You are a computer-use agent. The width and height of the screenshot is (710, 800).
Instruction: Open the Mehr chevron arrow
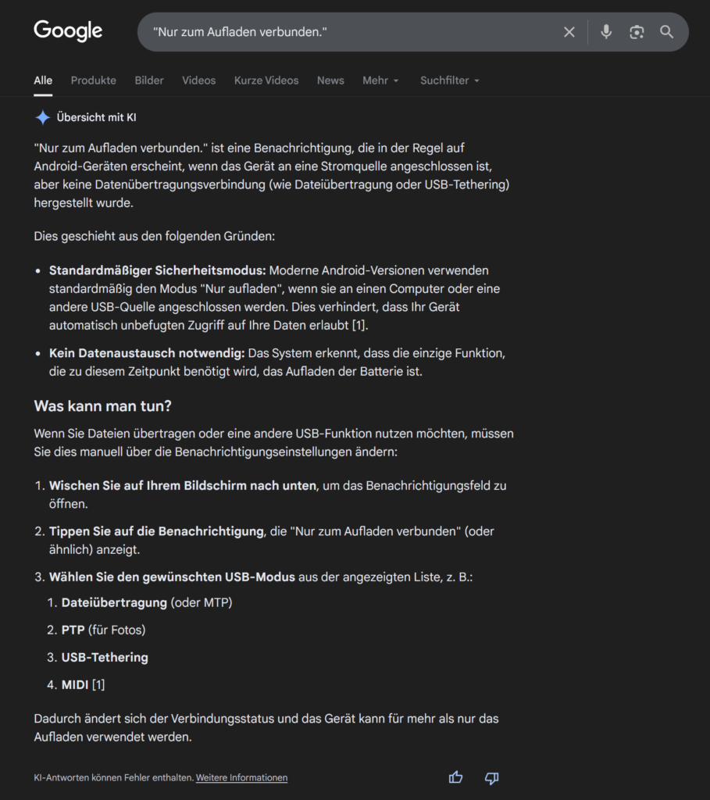398,81
